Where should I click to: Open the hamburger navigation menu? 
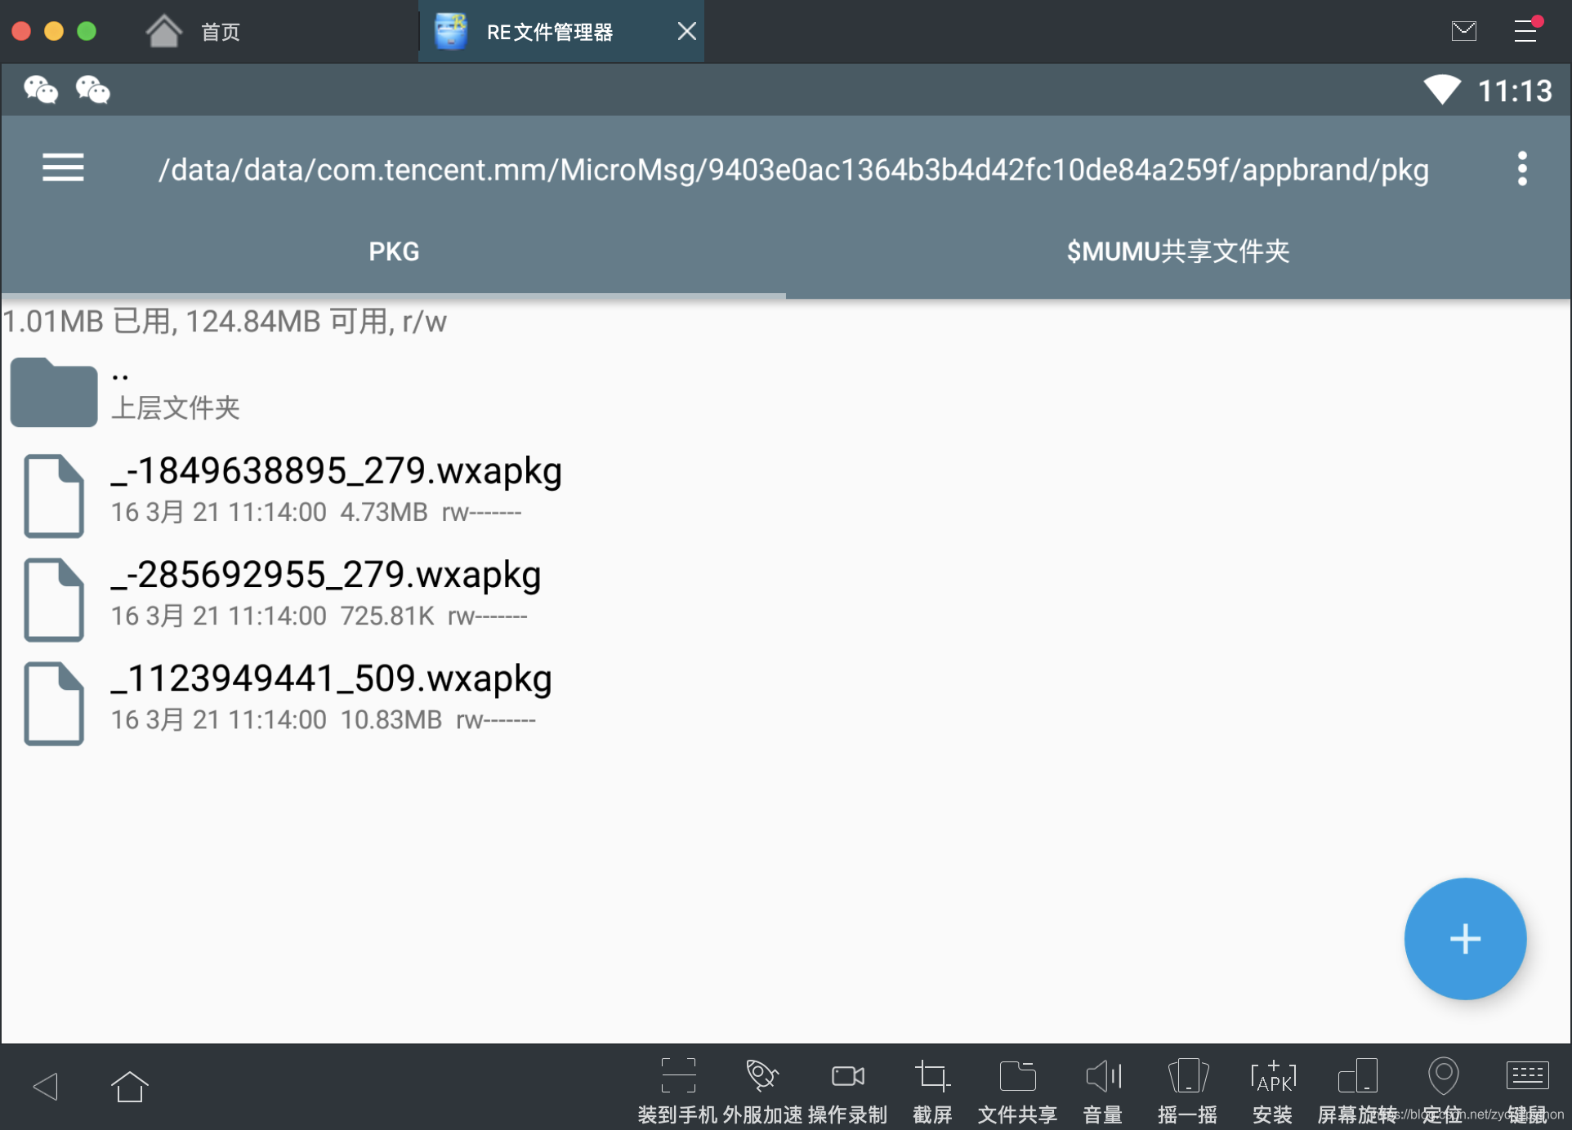point(63,168)
